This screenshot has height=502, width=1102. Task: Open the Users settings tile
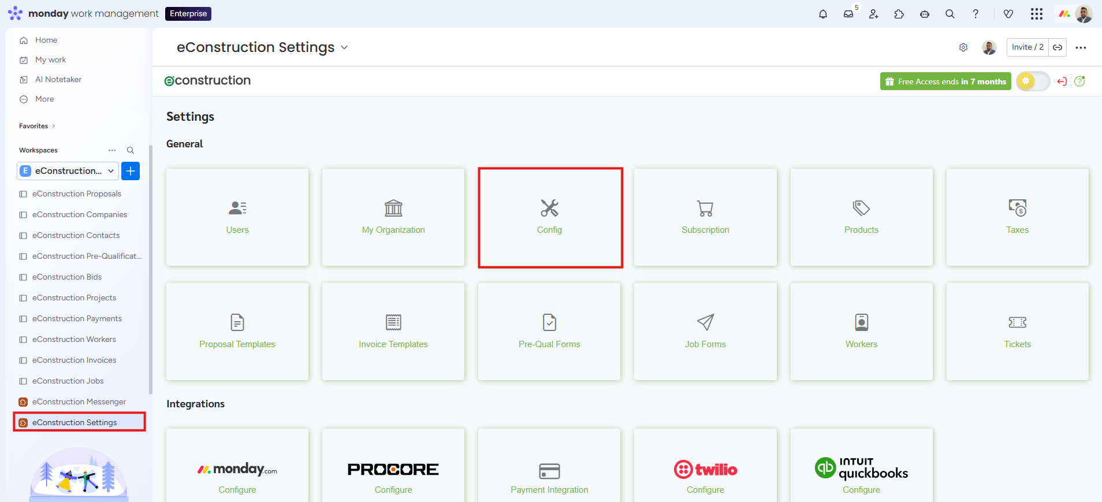(237, 218)
